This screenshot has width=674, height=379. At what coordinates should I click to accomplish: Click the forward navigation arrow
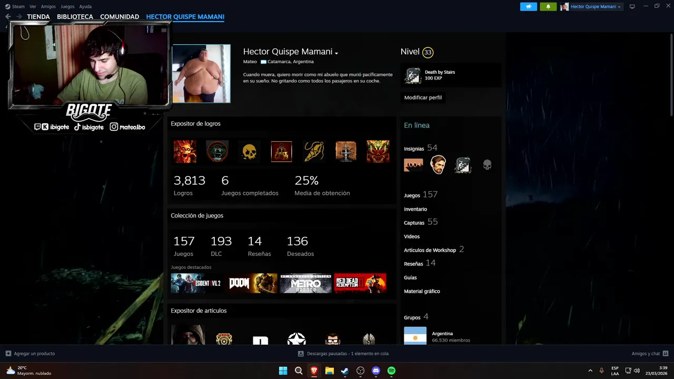coord(19,17)
